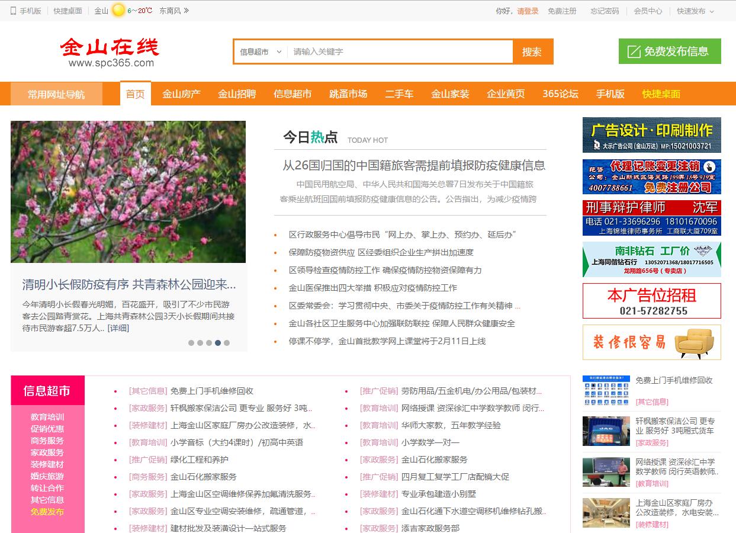Click the 代理记账变更注销 banner ad

652,176
